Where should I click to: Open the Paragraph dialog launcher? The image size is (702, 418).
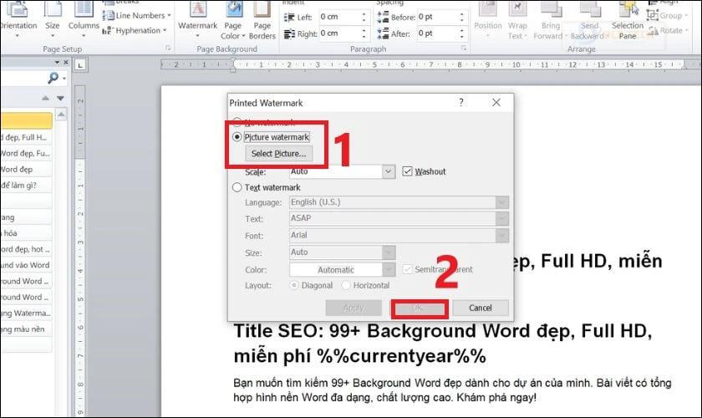tap(464, 48)
